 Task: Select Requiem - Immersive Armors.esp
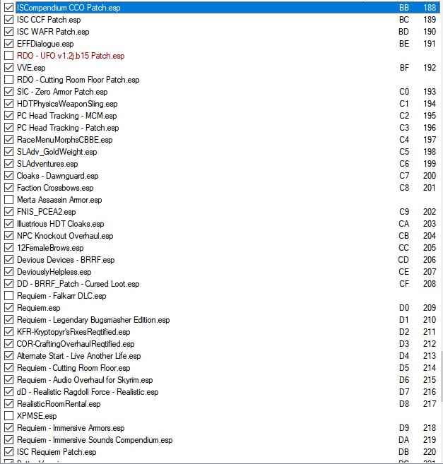(x=71, y=428)
